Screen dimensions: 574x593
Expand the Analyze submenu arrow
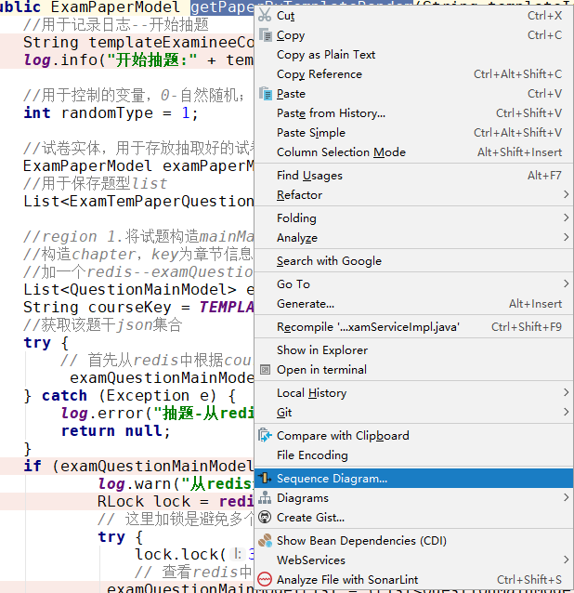(566, 237)
